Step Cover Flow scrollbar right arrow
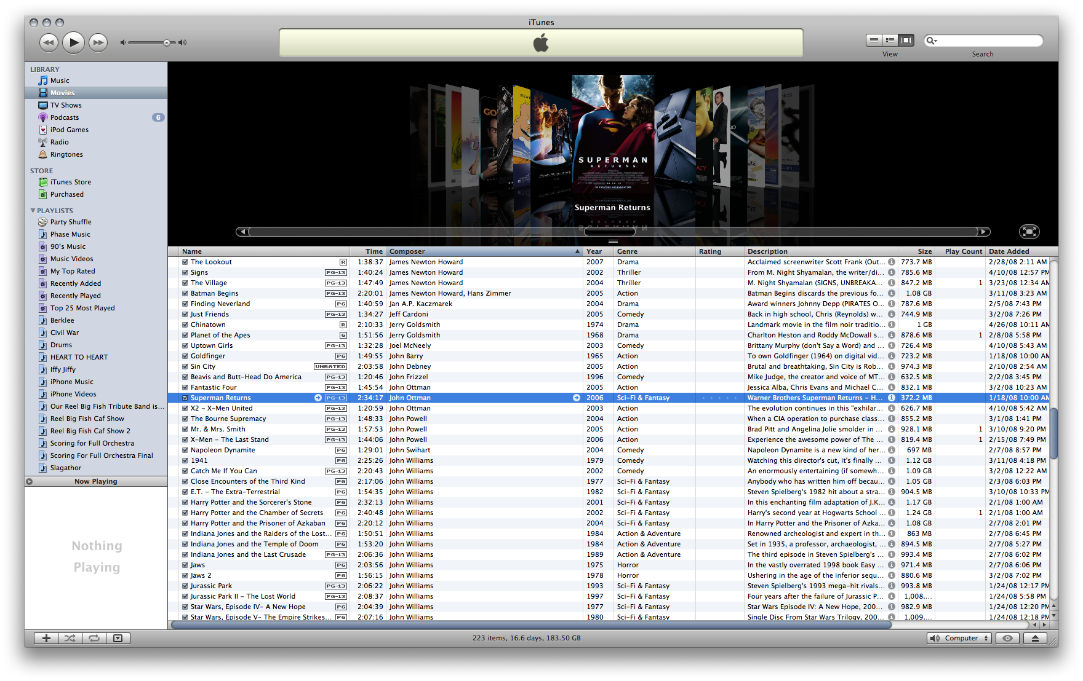Viewport: 1083px width, 681px height. [x=984, y=232]
